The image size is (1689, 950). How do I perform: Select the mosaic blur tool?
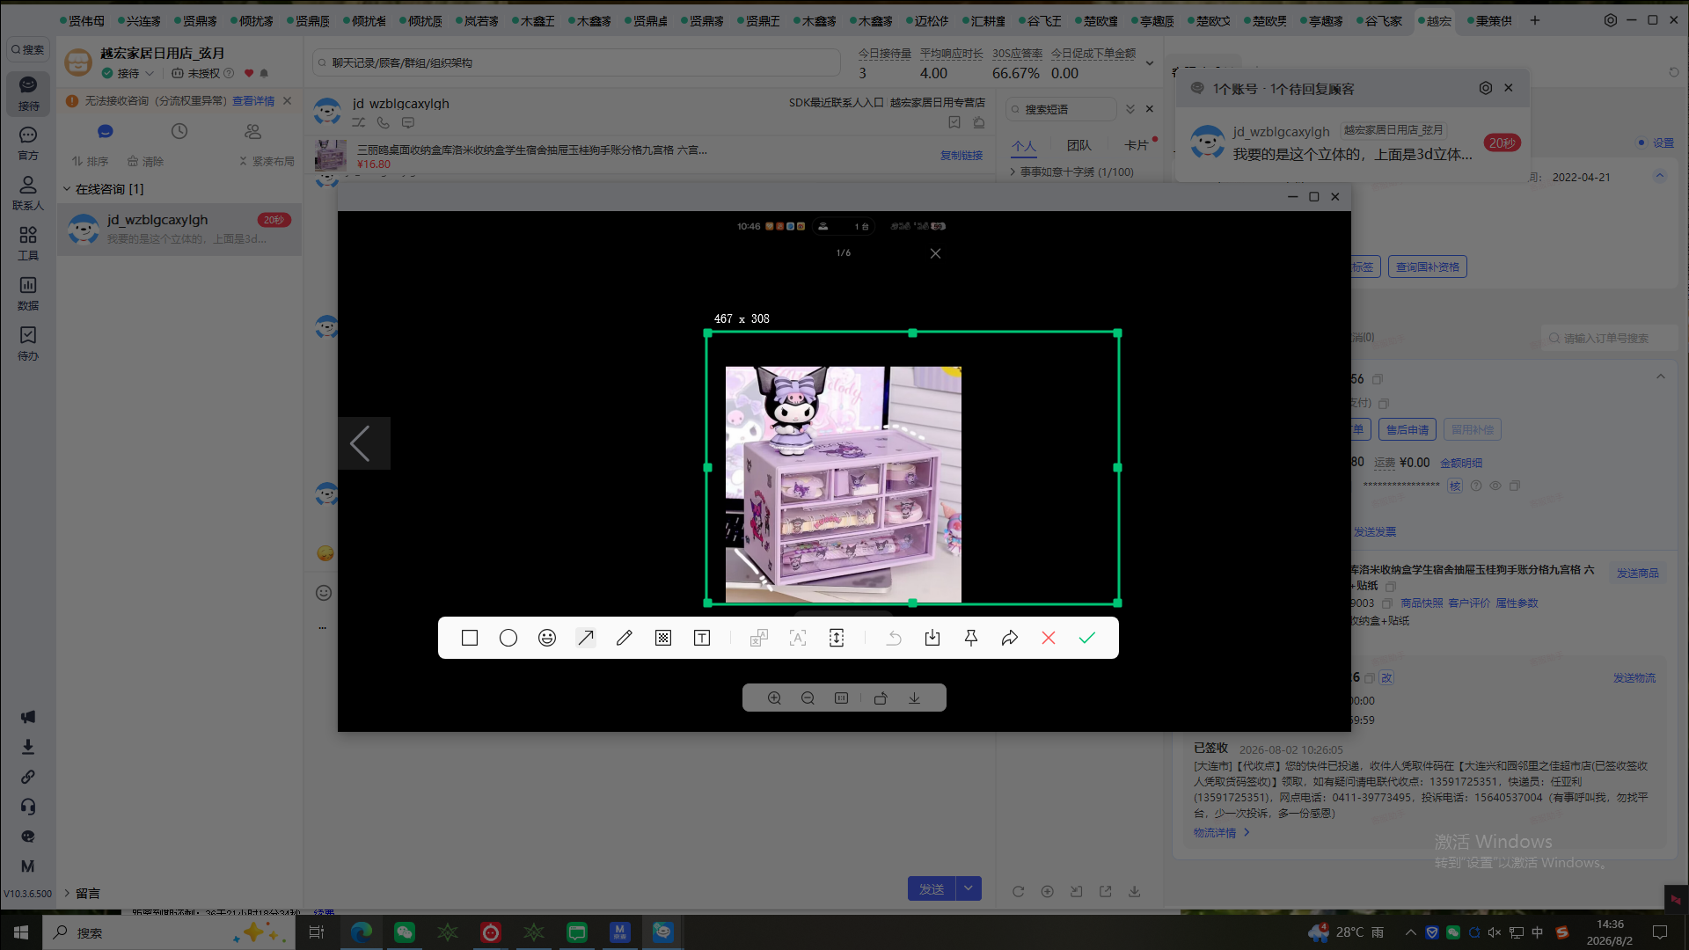pyautogui.click(x=663, y=638)
